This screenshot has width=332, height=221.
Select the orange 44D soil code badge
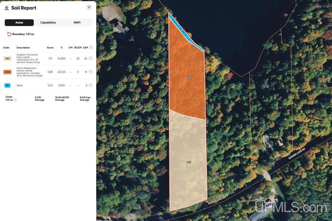pyautogui.click(x=7, y=72)
